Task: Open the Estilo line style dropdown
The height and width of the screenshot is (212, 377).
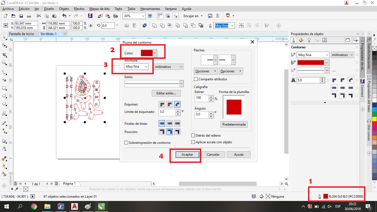Action: [x=181, y=83]
